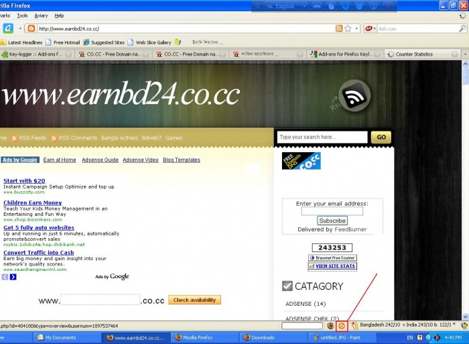Click the Firefox throbber activity icon

[463, 16]
